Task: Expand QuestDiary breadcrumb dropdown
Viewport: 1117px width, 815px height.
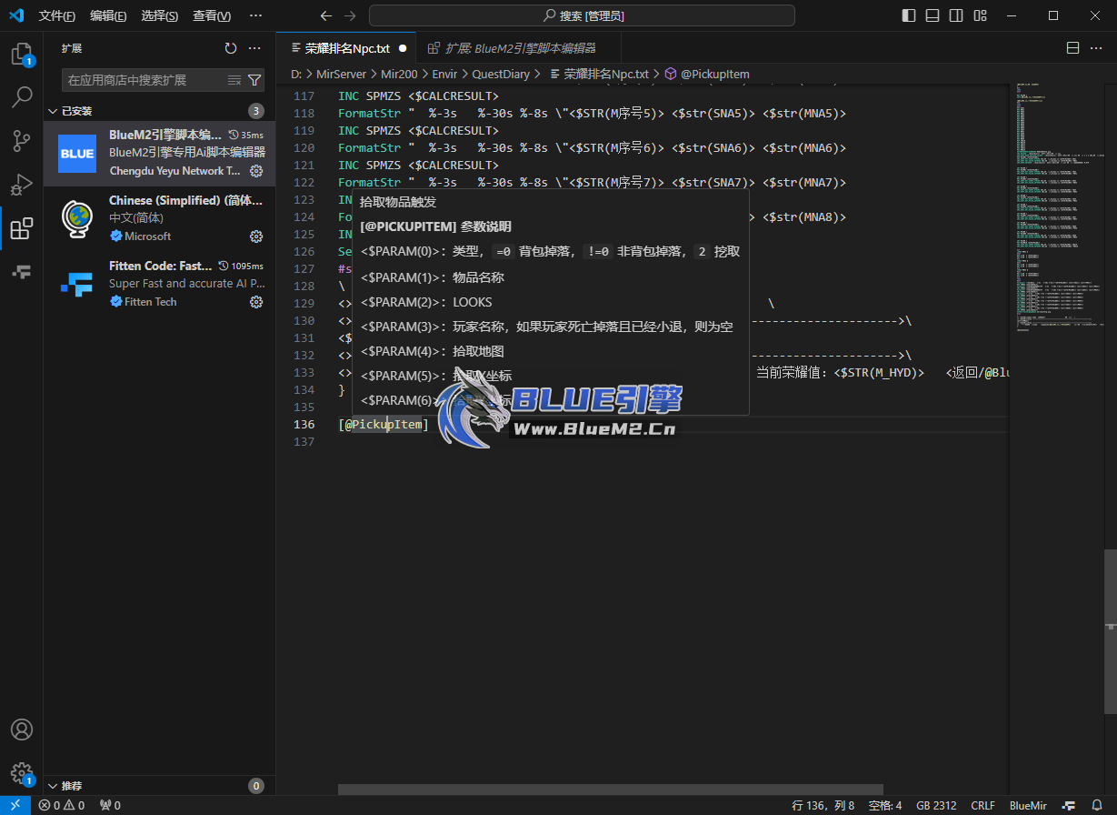Action: point(501,74)
